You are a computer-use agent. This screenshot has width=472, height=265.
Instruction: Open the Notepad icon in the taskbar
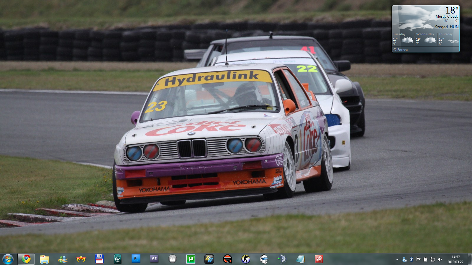300,259
